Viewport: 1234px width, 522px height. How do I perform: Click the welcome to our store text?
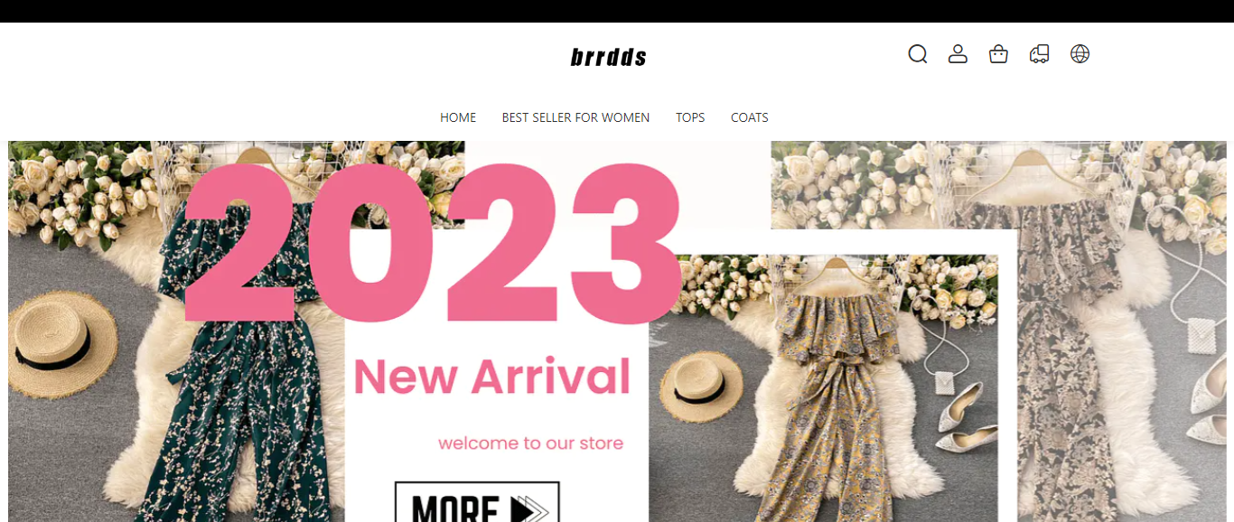[531, 443]
